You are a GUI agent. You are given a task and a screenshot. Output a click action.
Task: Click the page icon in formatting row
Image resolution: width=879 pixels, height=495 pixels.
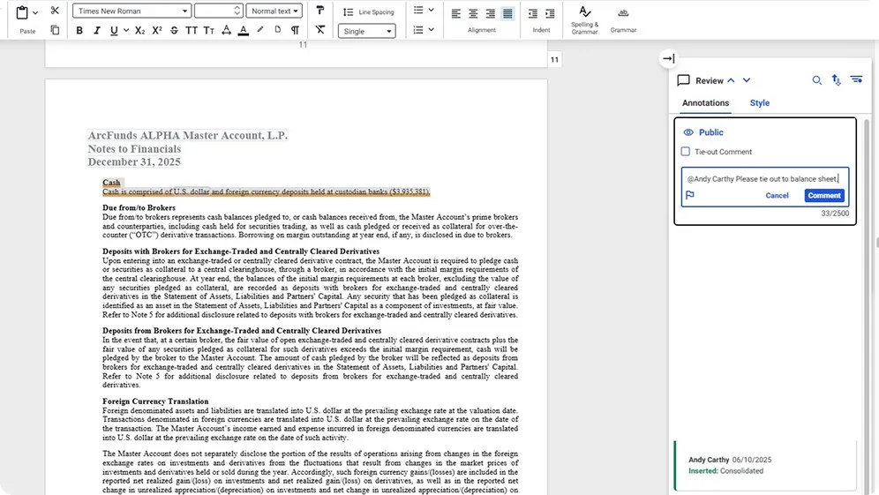pos(277,30)
